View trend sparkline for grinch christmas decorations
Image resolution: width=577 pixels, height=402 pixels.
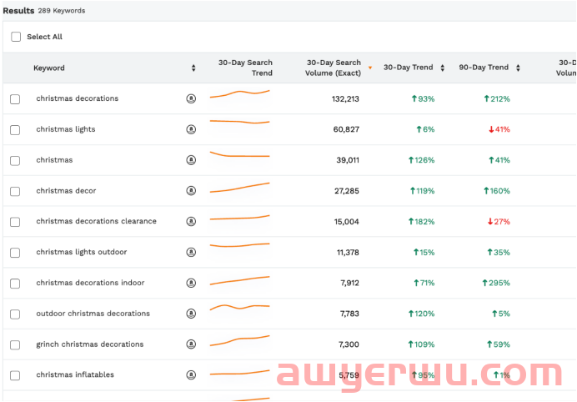coord(239,341)
